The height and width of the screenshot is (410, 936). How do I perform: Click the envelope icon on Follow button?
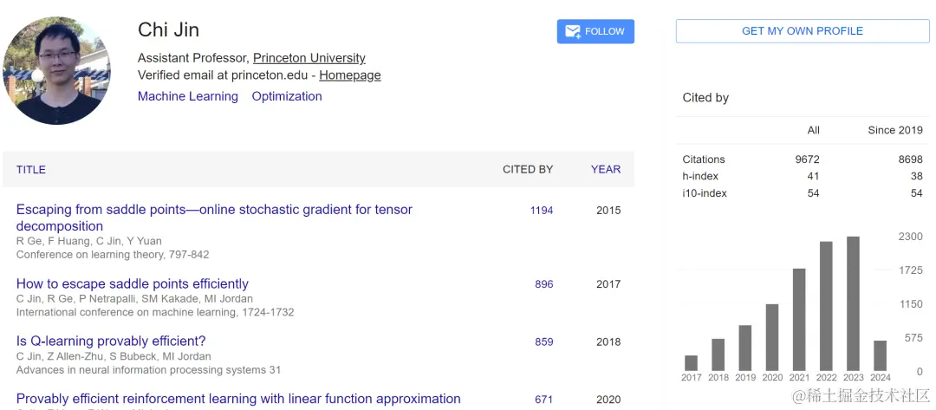[572, 31]
